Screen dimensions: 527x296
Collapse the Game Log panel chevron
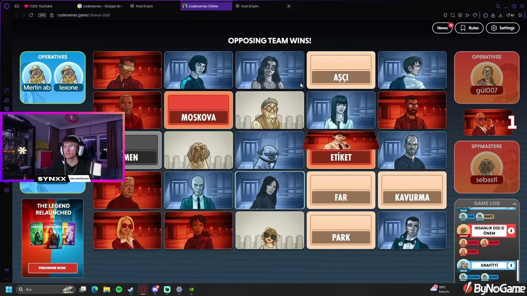[514, 203]
